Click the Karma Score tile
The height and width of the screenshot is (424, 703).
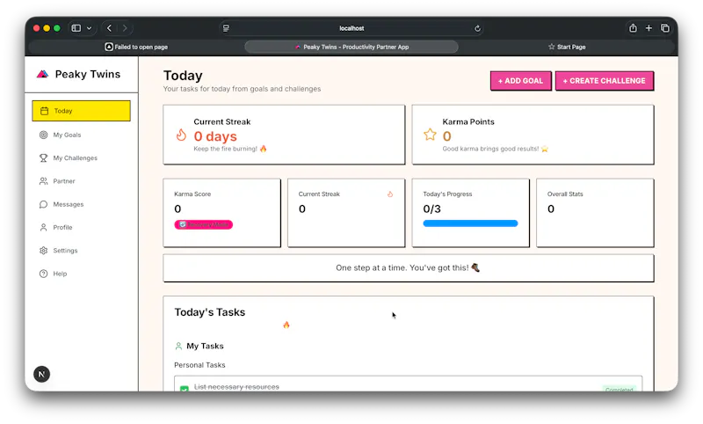[222, 213]
